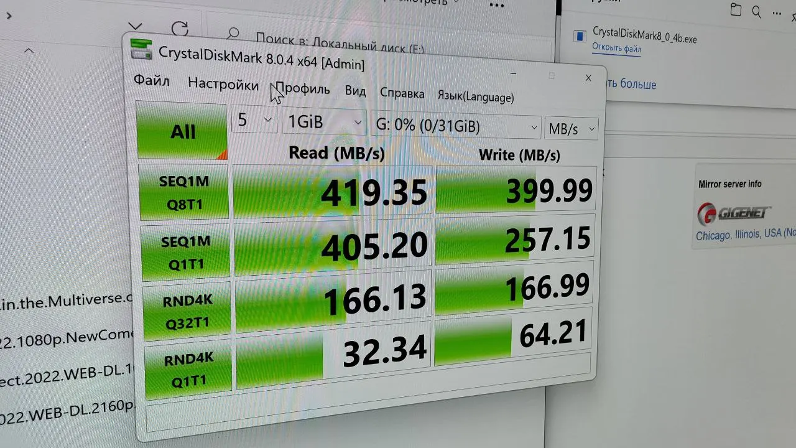Open the Вид menu
This screenshot has height=448, width=796.
[x=355, y=91]
